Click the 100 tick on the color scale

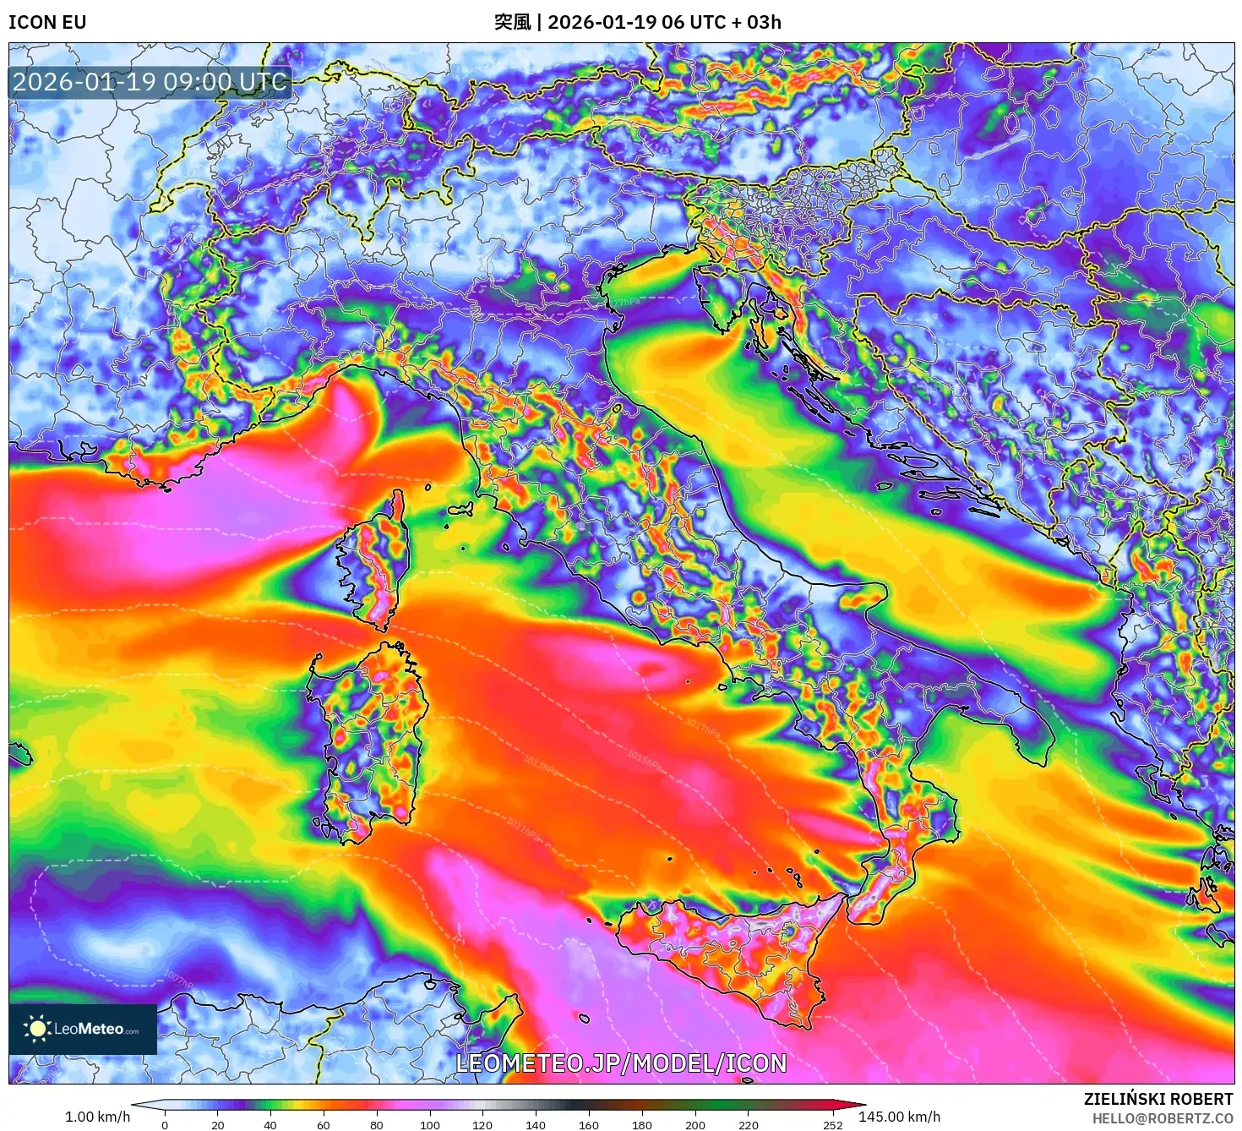tap(429, 1124)
